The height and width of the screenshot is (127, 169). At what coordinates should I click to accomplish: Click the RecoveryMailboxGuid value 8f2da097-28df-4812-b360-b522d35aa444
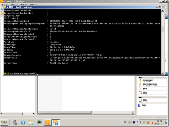(x=73, y=21)
